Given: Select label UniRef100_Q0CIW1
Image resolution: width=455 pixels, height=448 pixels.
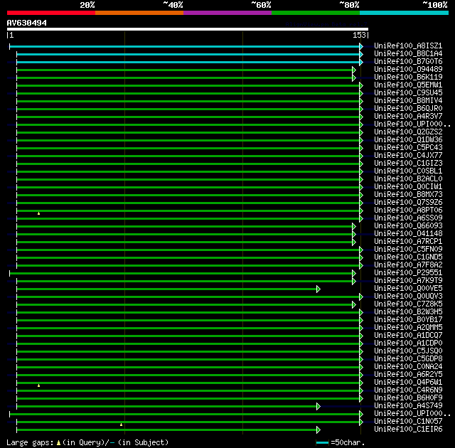Looking at the screenshot, I should [x=408, y=187].
